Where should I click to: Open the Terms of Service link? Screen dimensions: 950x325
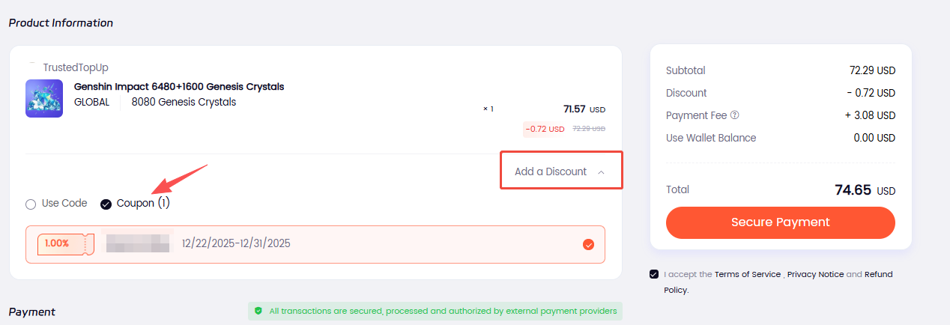click(x=747, y=274)
